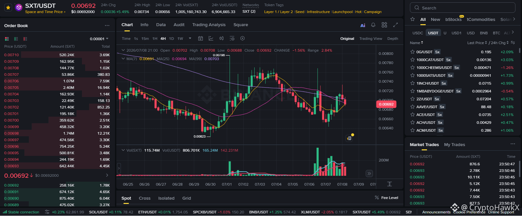Open order book 0.00001 precision dropdown
Screen dimensions: 522x216
[x=99, y=39]
